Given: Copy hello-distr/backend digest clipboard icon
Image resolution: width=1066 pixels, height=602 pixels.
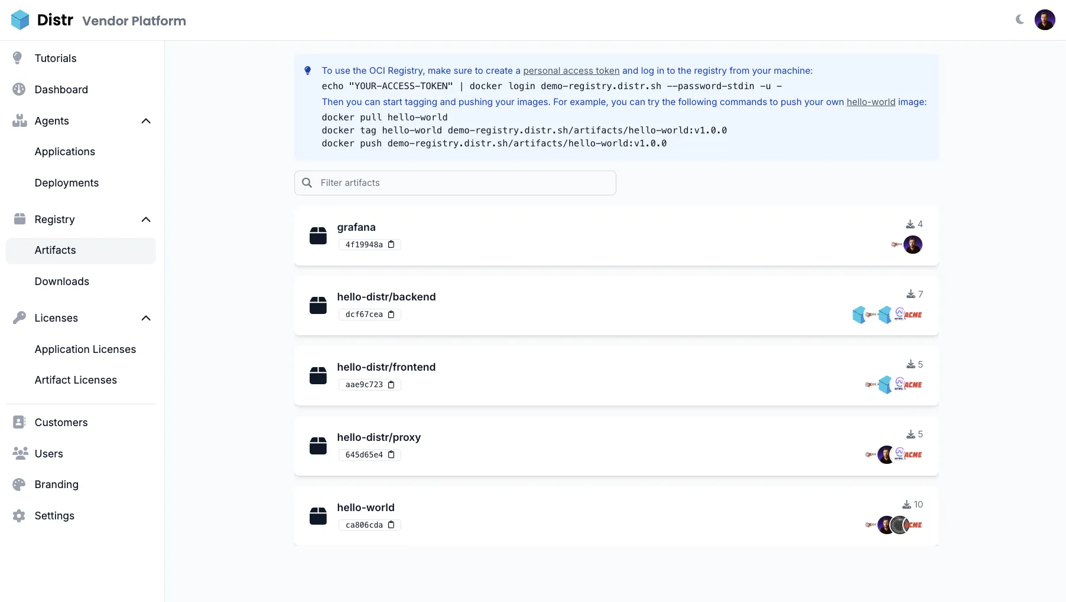Looking at the screenshot, I should tap(391, 315).
